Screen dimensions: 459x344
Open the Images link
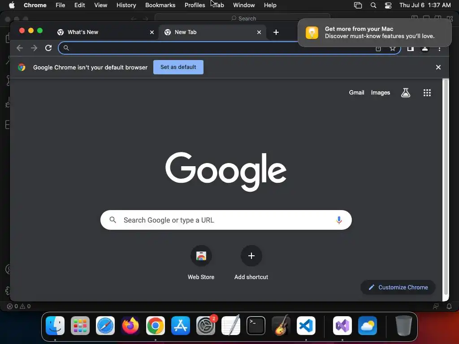coord(380,92)
